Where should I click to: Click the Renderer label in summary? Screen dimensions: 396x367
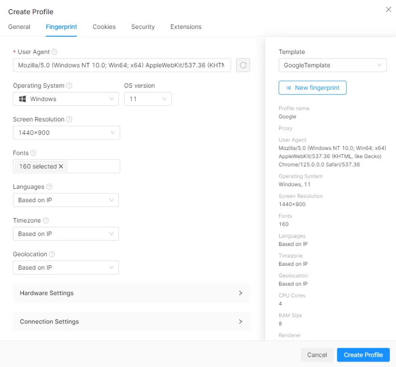tap(290, 335)
